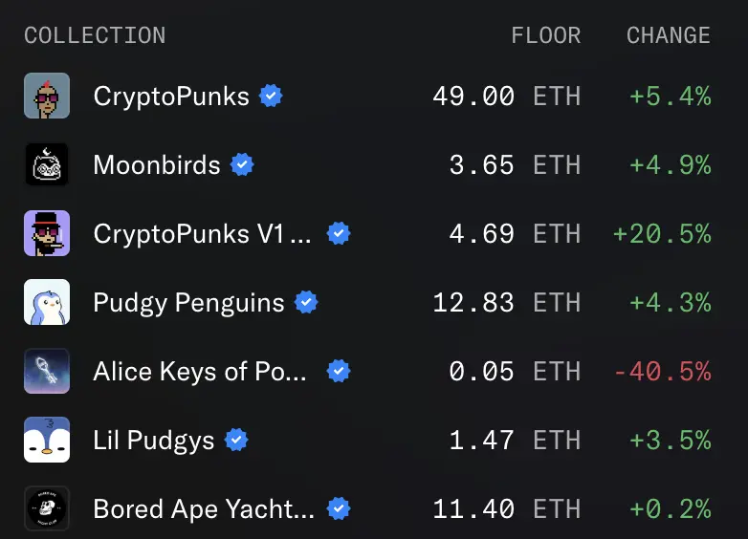Viewport: 748px width, 539px height.
Task: Click verified badge next to Bored Ape Yacht
Action: (x=339, y=508)
